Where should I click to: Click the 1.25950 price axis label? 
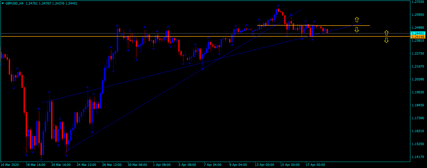click(418, 15)
